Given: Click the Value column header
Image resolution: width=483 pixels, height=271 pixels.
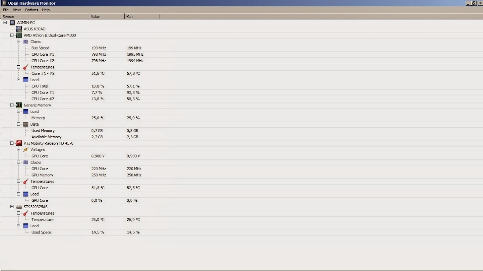Looking at the screenshot, I should (107, 17).
